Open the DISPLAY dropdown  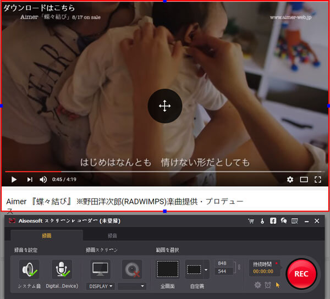click(x=101, y=286)
